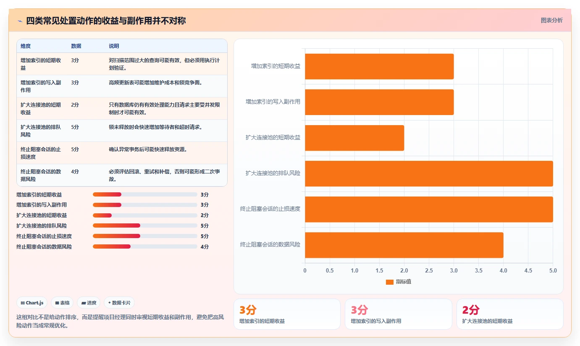Click y-axis label 终止阻塞会话的数据风险
Screen dimensions: 580x346
[x=270, y=244]
